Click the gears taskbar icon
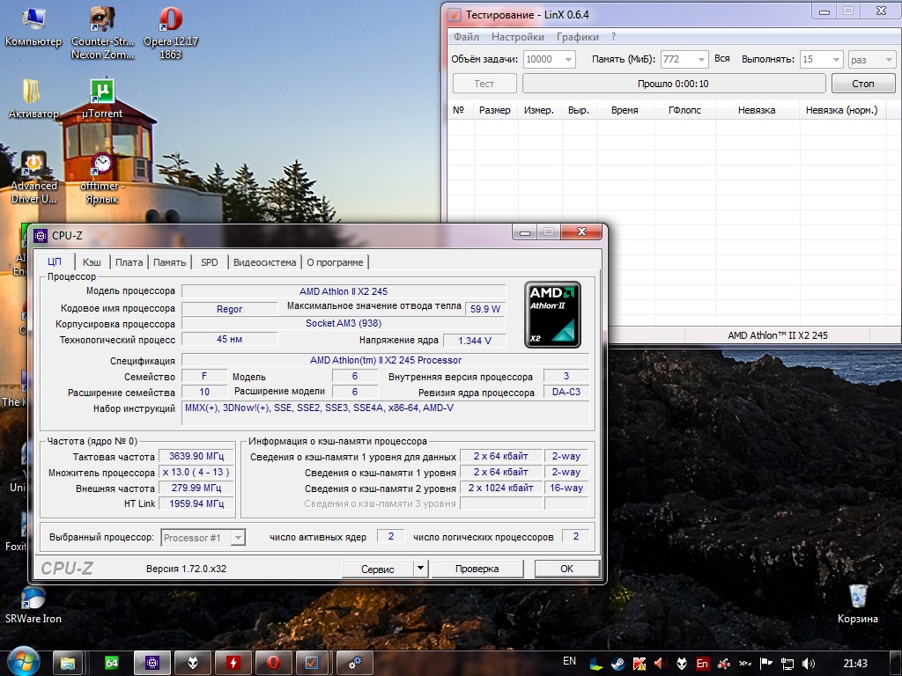This screenshot has height=676, width=902. click(355, 664)
